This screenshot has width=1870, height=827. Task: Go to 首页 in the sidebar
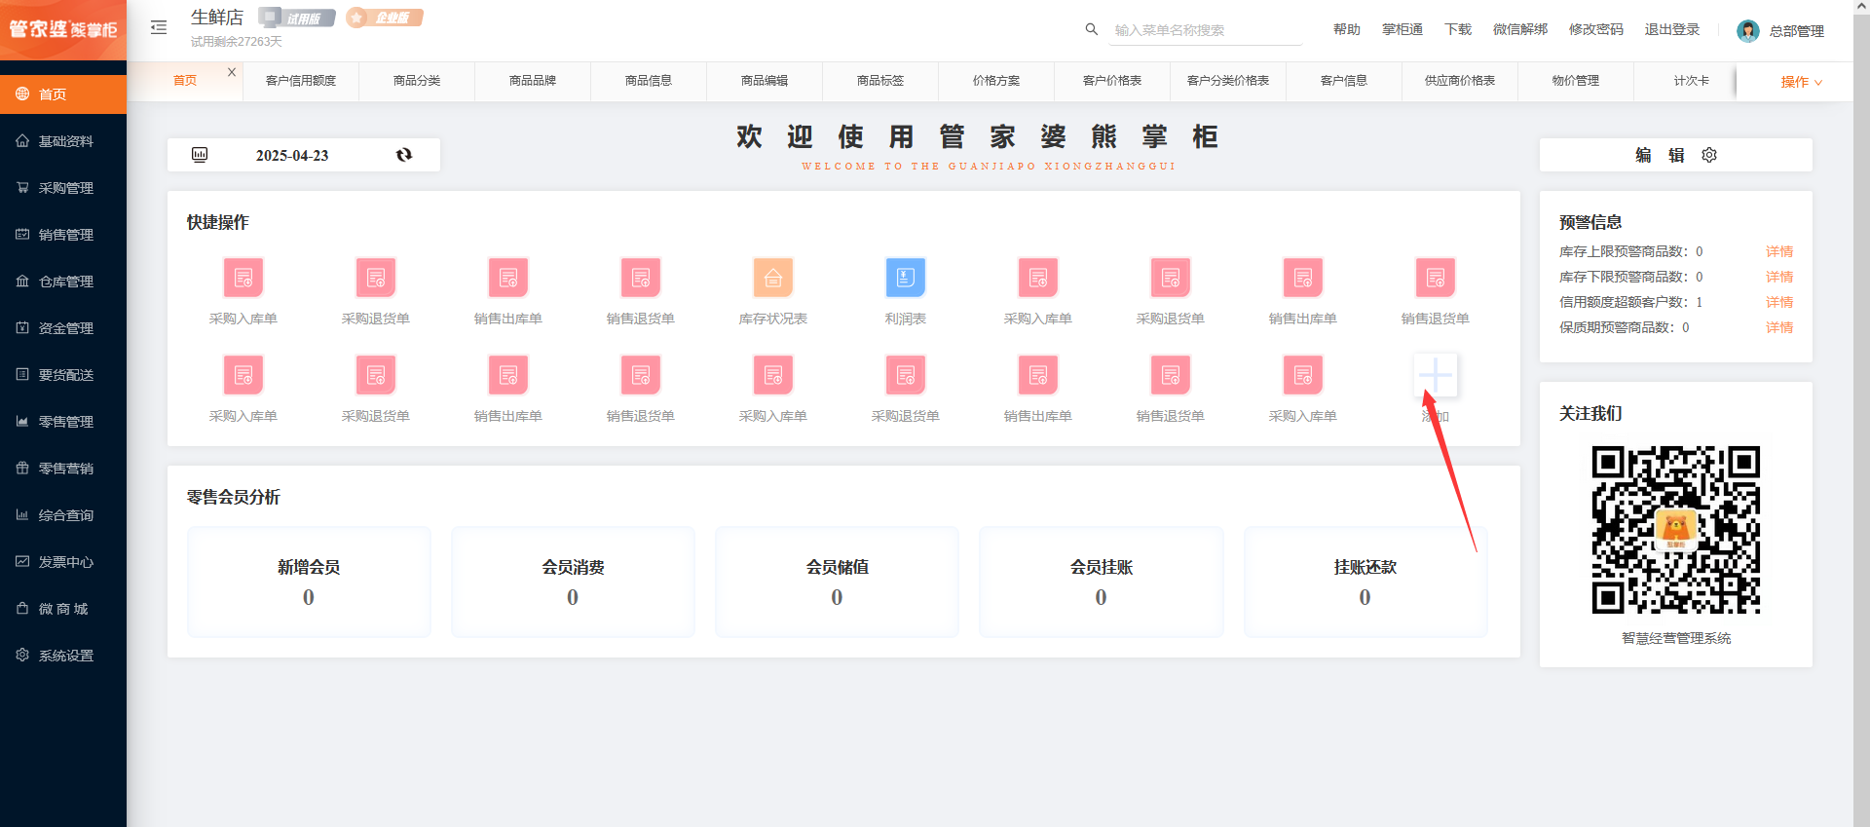click(63, 94)
